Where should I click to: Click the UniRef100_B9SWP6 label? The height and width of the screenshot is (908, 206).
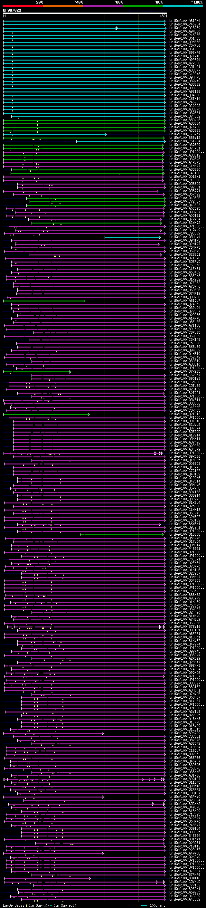(x=184, y=53)
